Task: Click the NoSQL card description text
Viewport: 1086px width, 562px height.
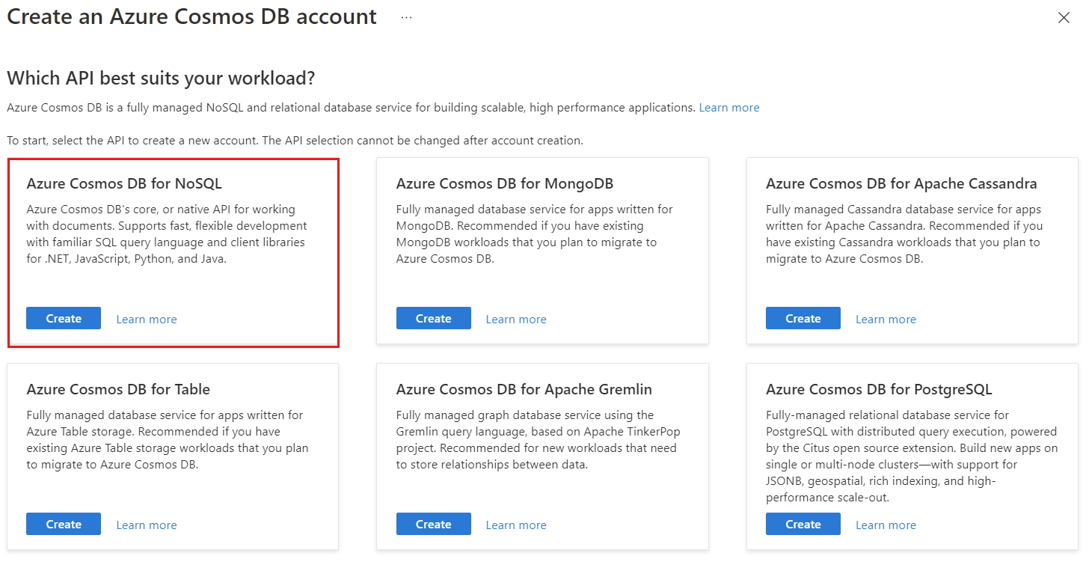Action: point(167,234)
